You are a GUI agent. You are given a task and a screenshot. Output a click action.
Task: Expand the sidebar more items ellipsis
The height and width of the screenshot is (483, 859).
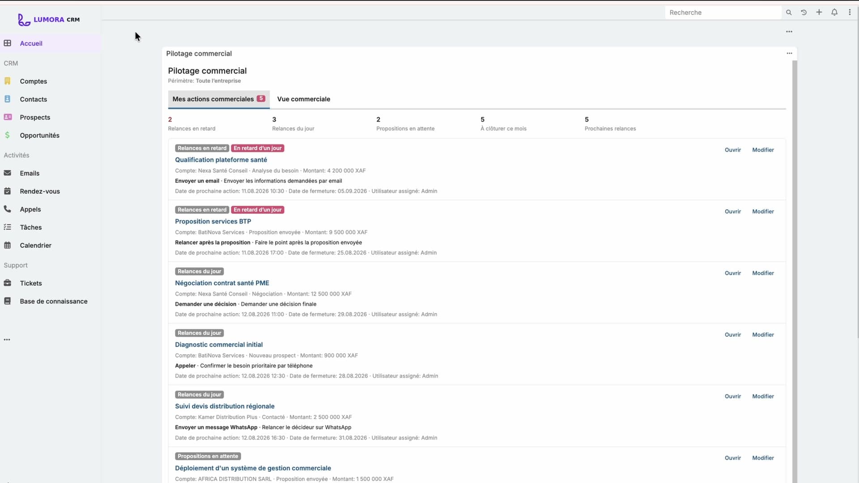point(7,339)
